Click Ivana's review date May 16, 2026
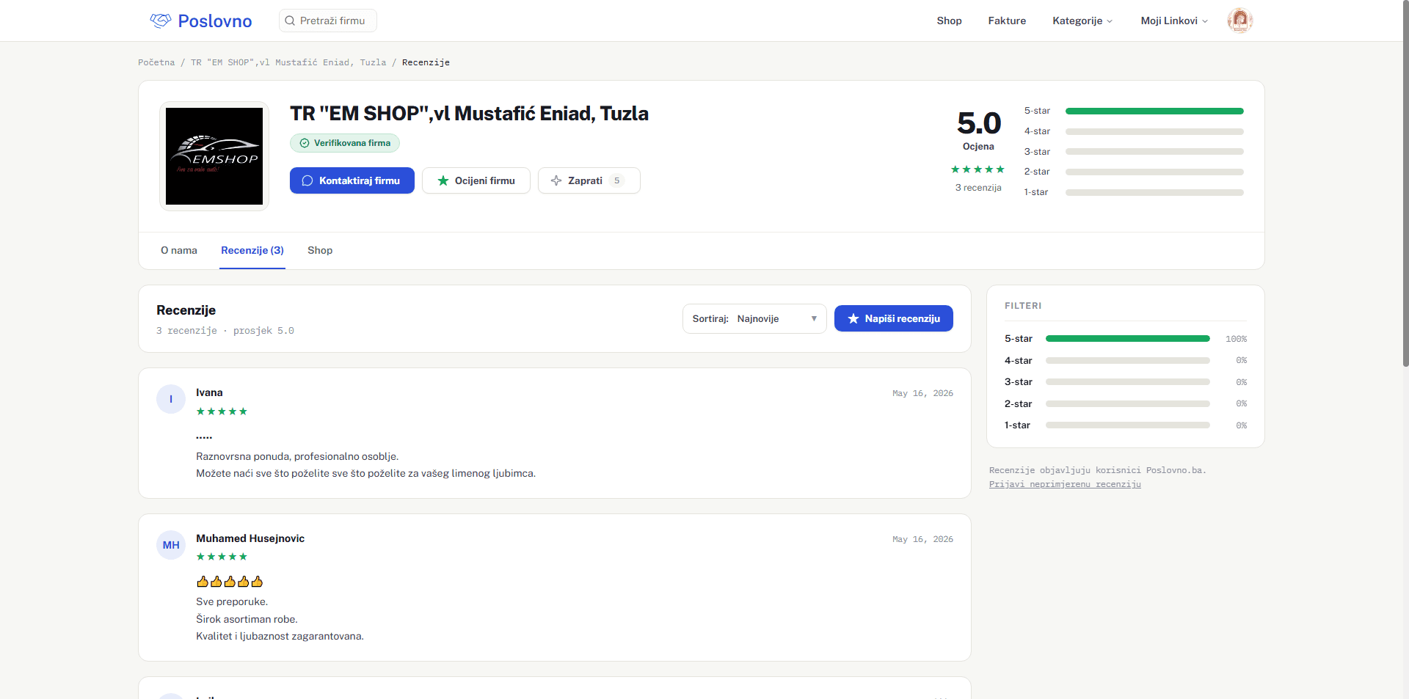Image resolution: width=1409 pixels, height=699 pixels. point(922,393)
